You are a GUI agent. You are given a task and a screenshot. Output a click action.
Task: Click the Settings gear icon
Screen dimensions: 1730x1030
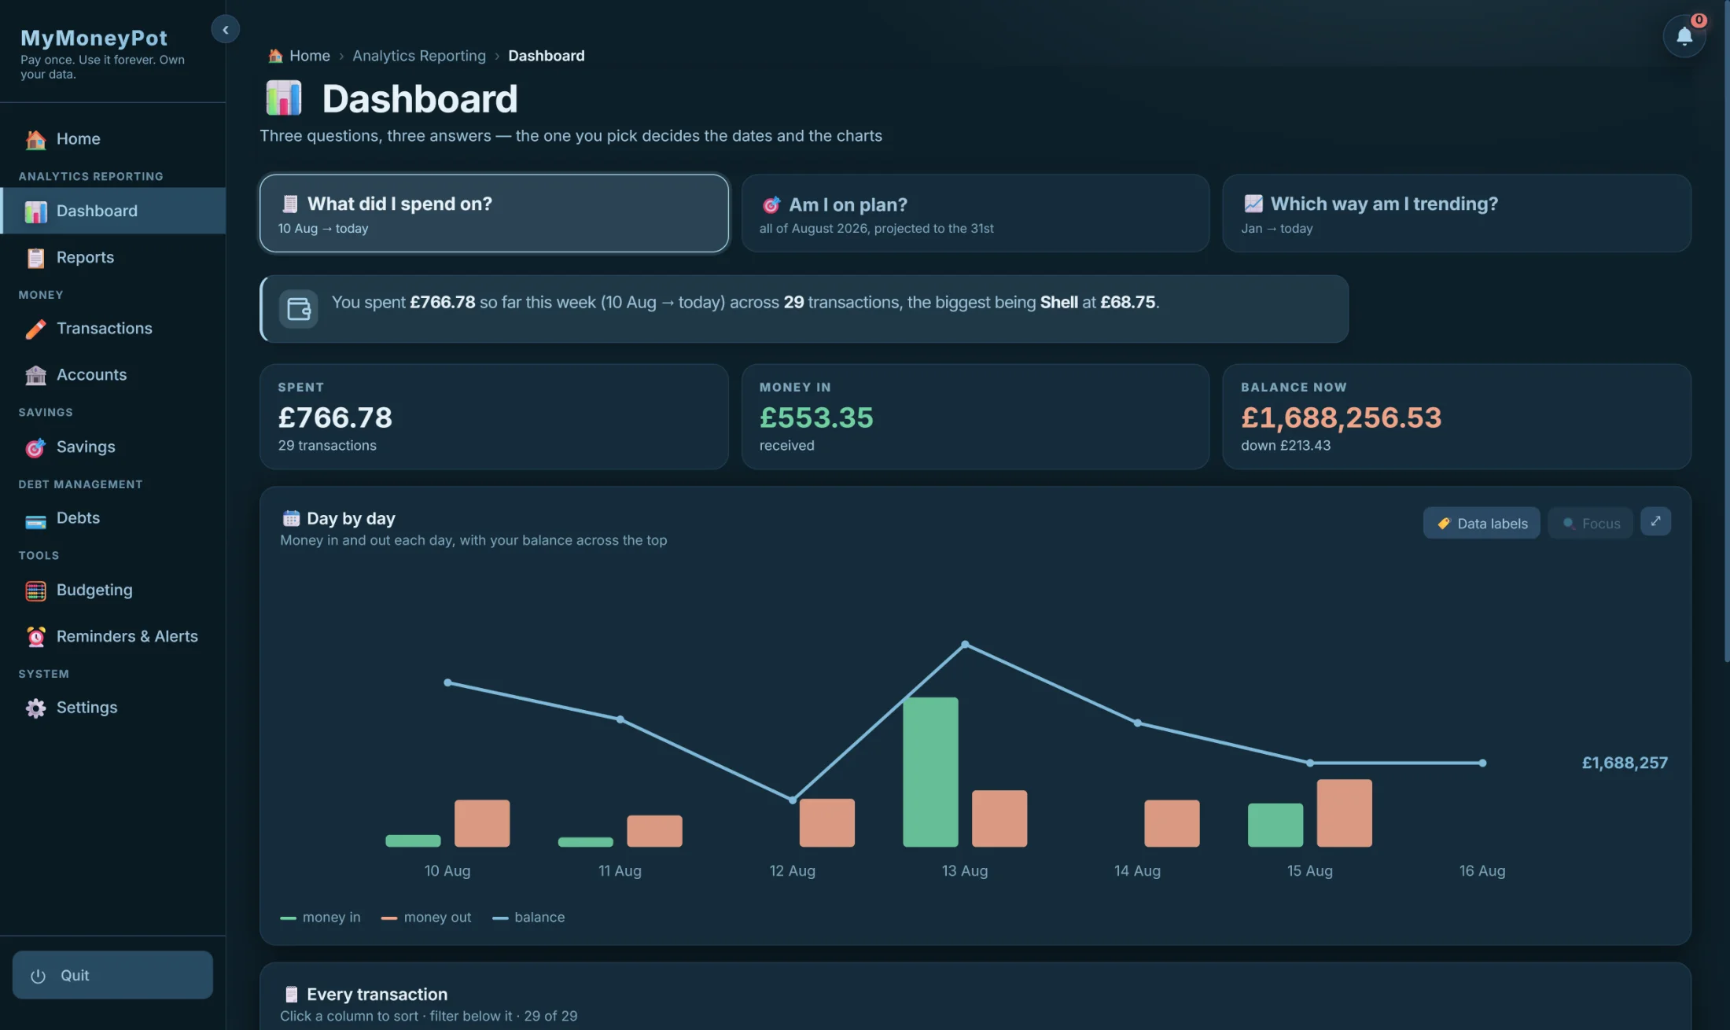pos(35,708)
